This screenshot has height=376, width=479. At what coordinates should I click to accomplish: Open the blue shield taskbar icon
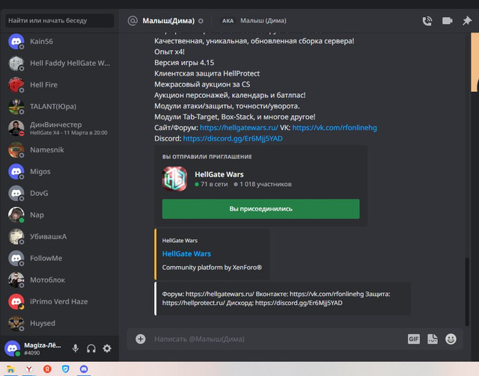(x=65, y=369)
